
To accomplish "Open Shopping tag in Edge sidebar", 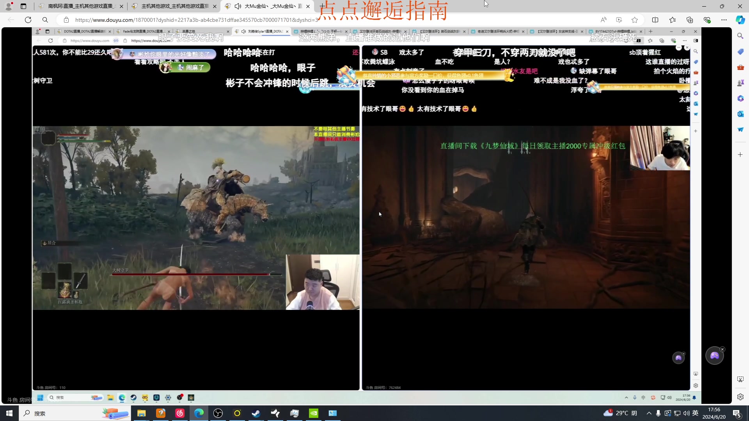I will 740,51.
